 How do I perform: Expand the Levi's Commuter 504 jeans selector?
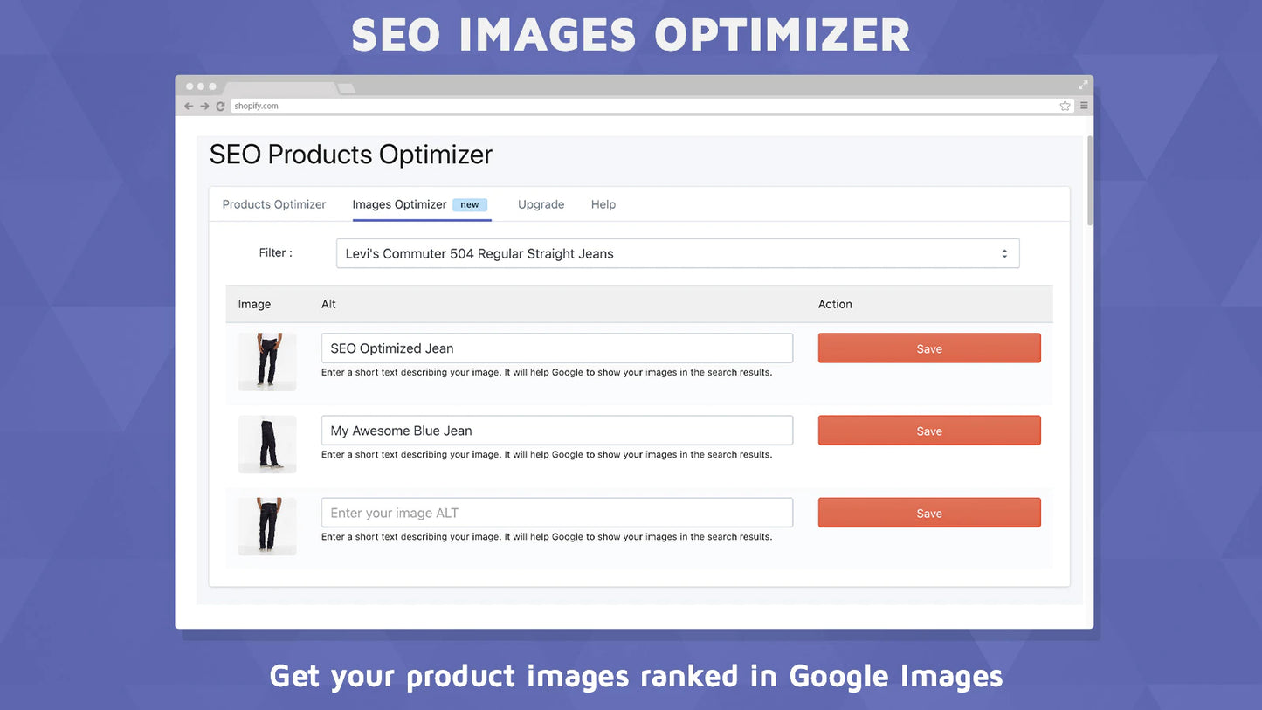click(x=678, y=253)
